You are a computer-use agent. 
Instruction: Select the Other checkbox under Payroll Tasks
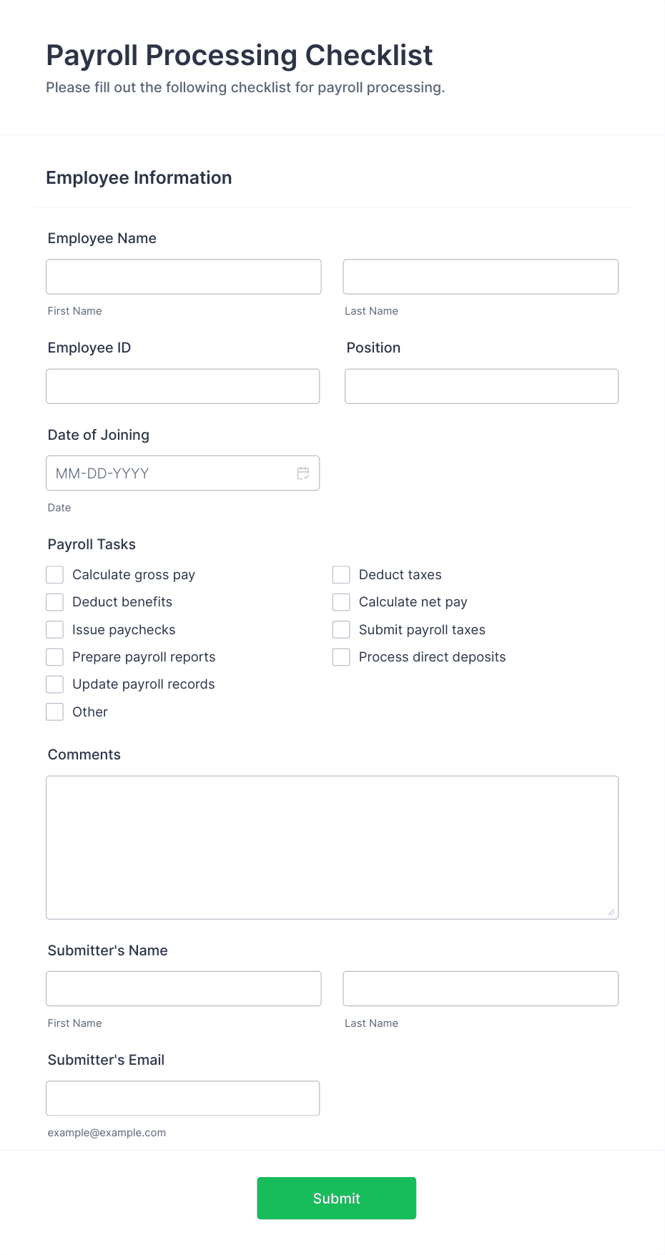[x=54, y=712]
